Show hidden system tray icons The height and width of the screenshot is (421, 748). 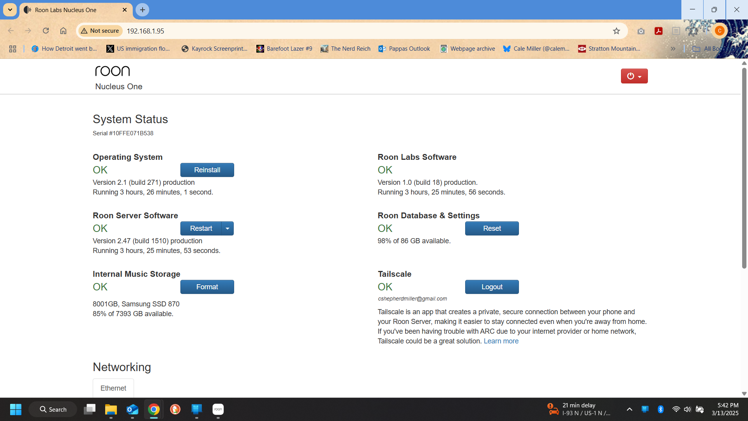click(629, 409)
